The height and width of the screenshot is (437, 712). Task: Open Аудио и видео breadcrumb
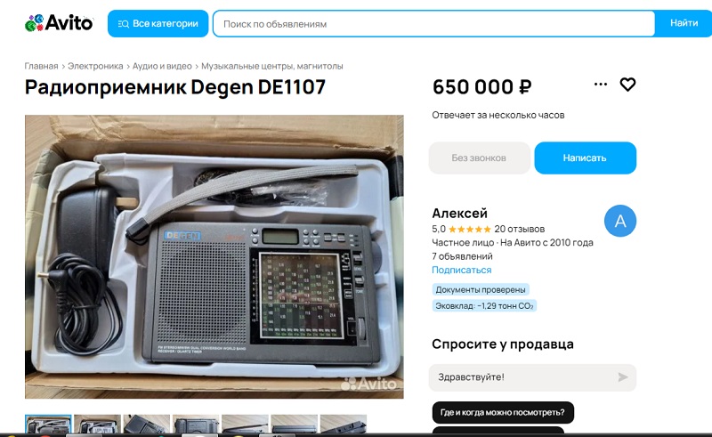point(162,66)
